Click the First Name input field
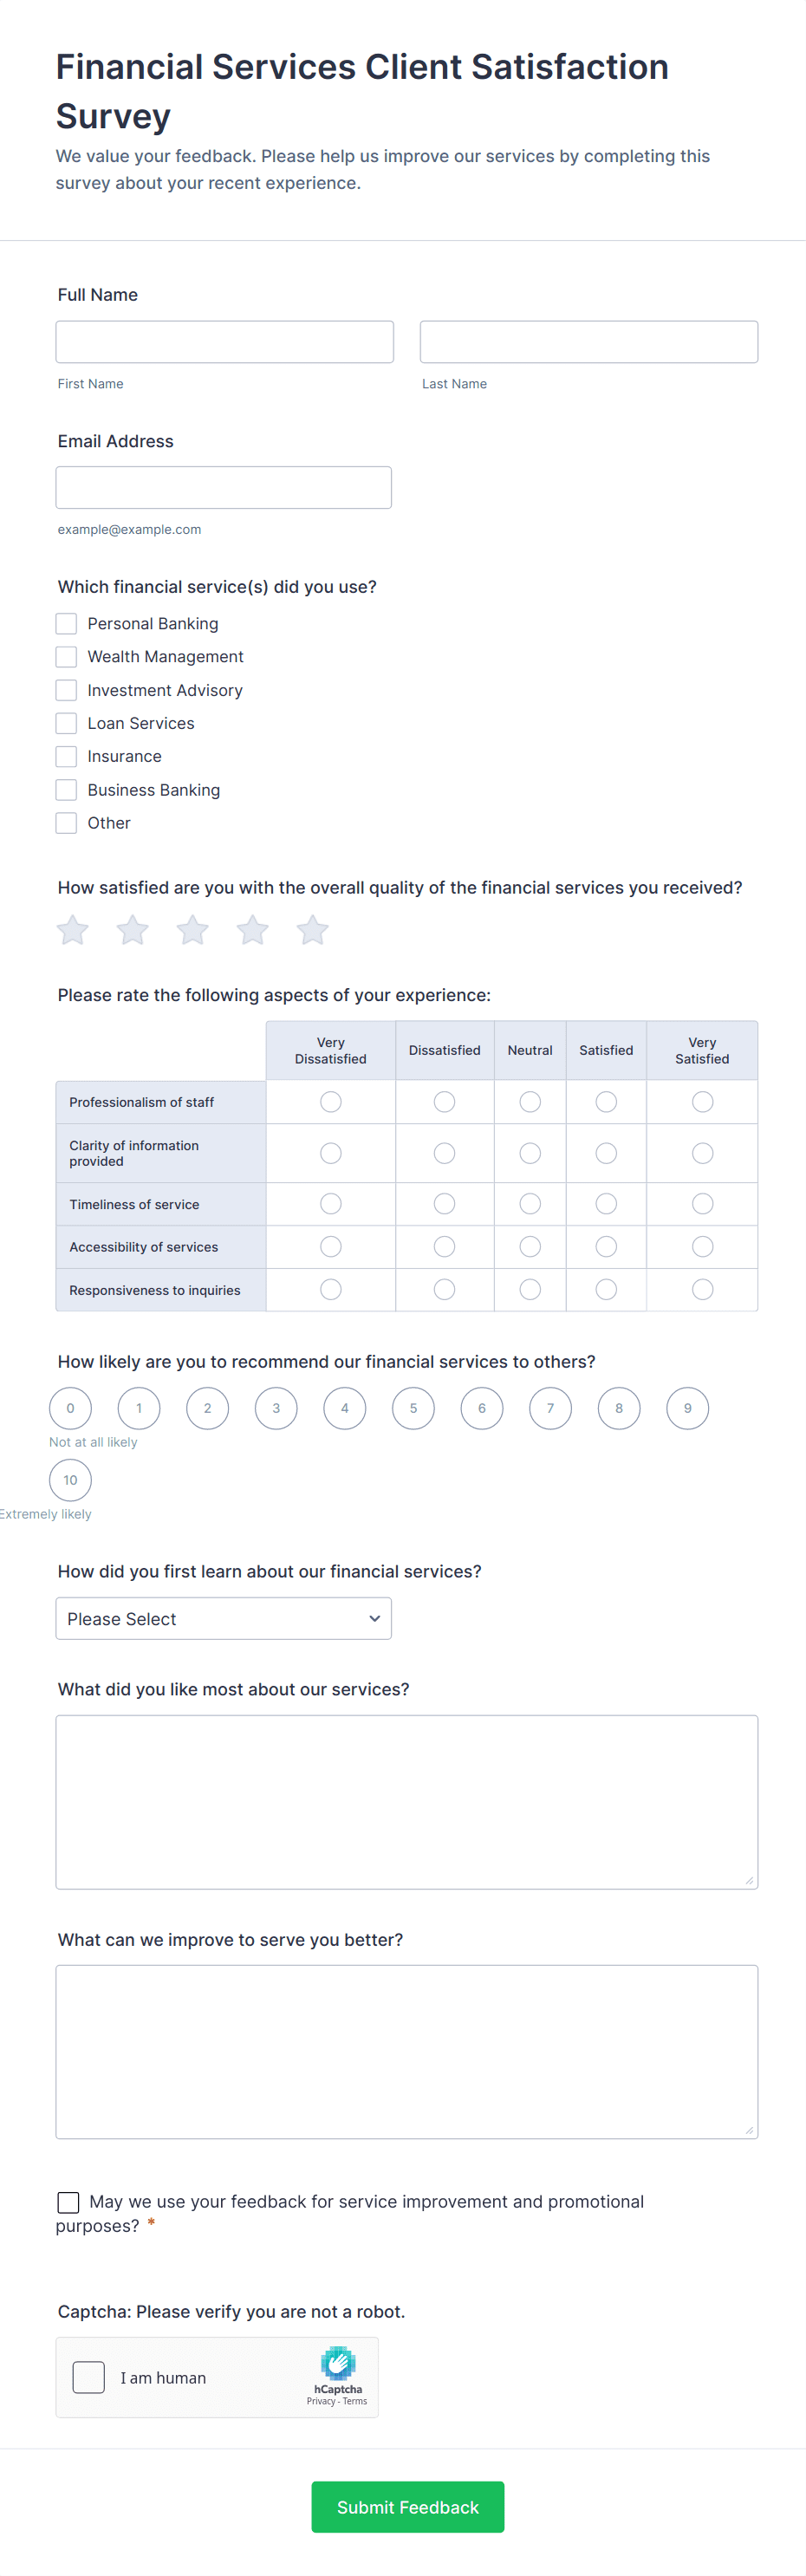 tap(224, 341)
